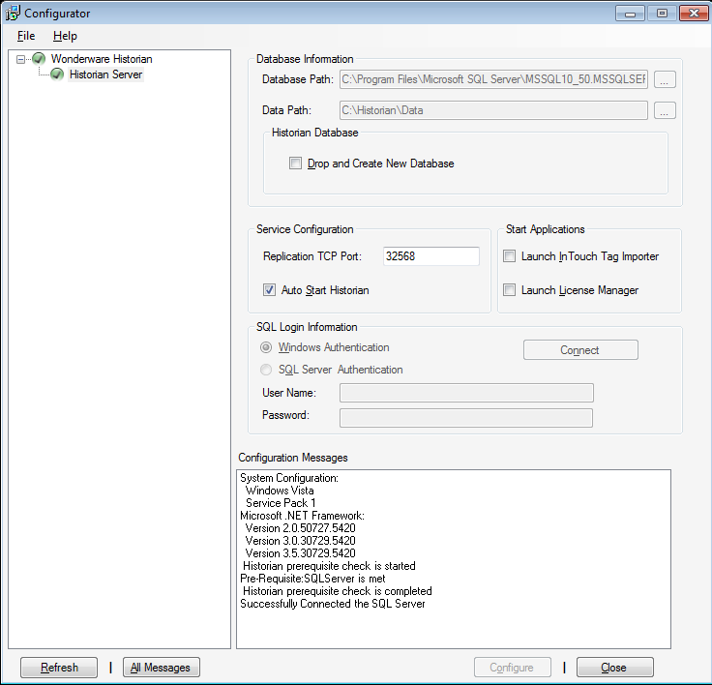Collapse the Wonderware Historian tree node

pyautogui.click(x=21, y=59)
